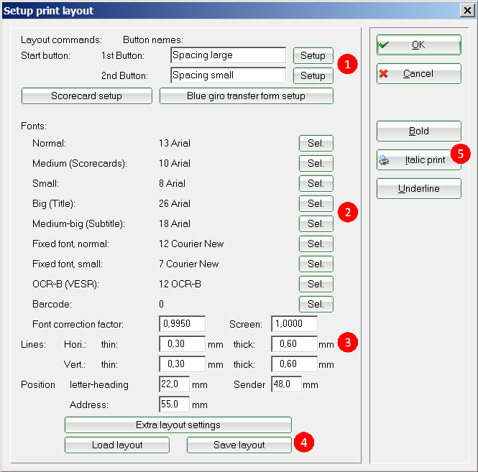Open Setup for the 2nd Button
Image resolution: width=478 pixels, height=472 pixels.
click(313, 75)
